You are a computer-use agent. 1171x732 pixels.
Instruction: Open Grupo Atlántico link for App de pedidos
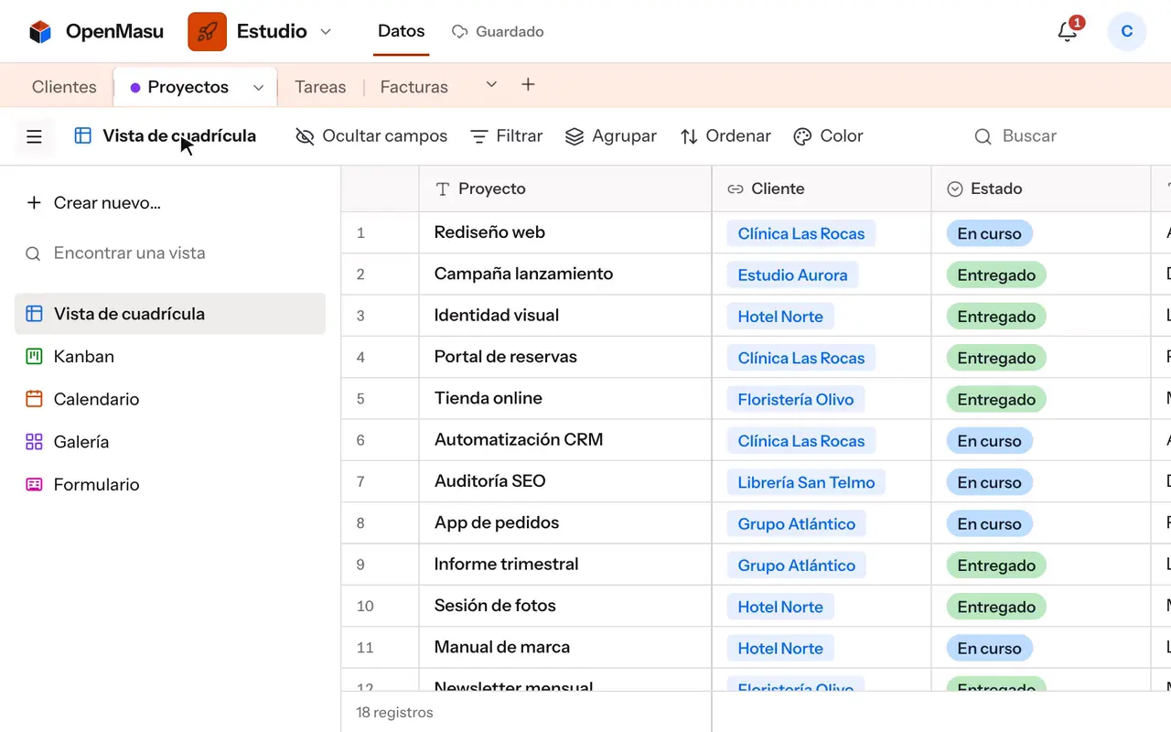pos(796,523)
